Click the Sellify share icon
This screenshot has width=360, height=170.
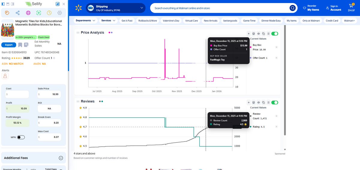(18, 13)
